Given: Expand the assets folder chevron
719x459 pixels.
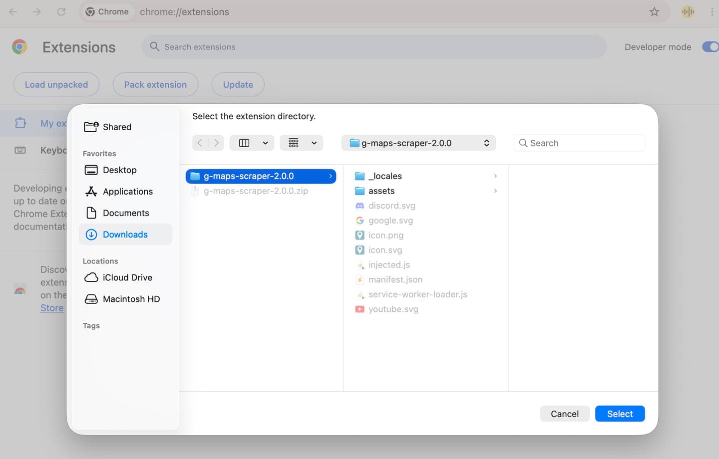Looking at the screenshot, I should [x=495, y=191].
